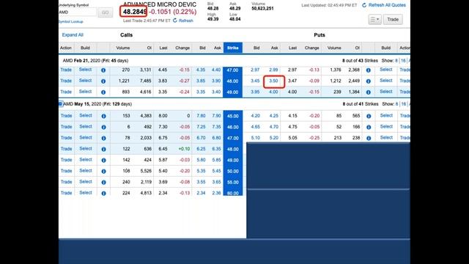This screenshot has width=469, height=264.
Task: Open info icon for May 15 48.00 call
Action: [x=103, y=149]
